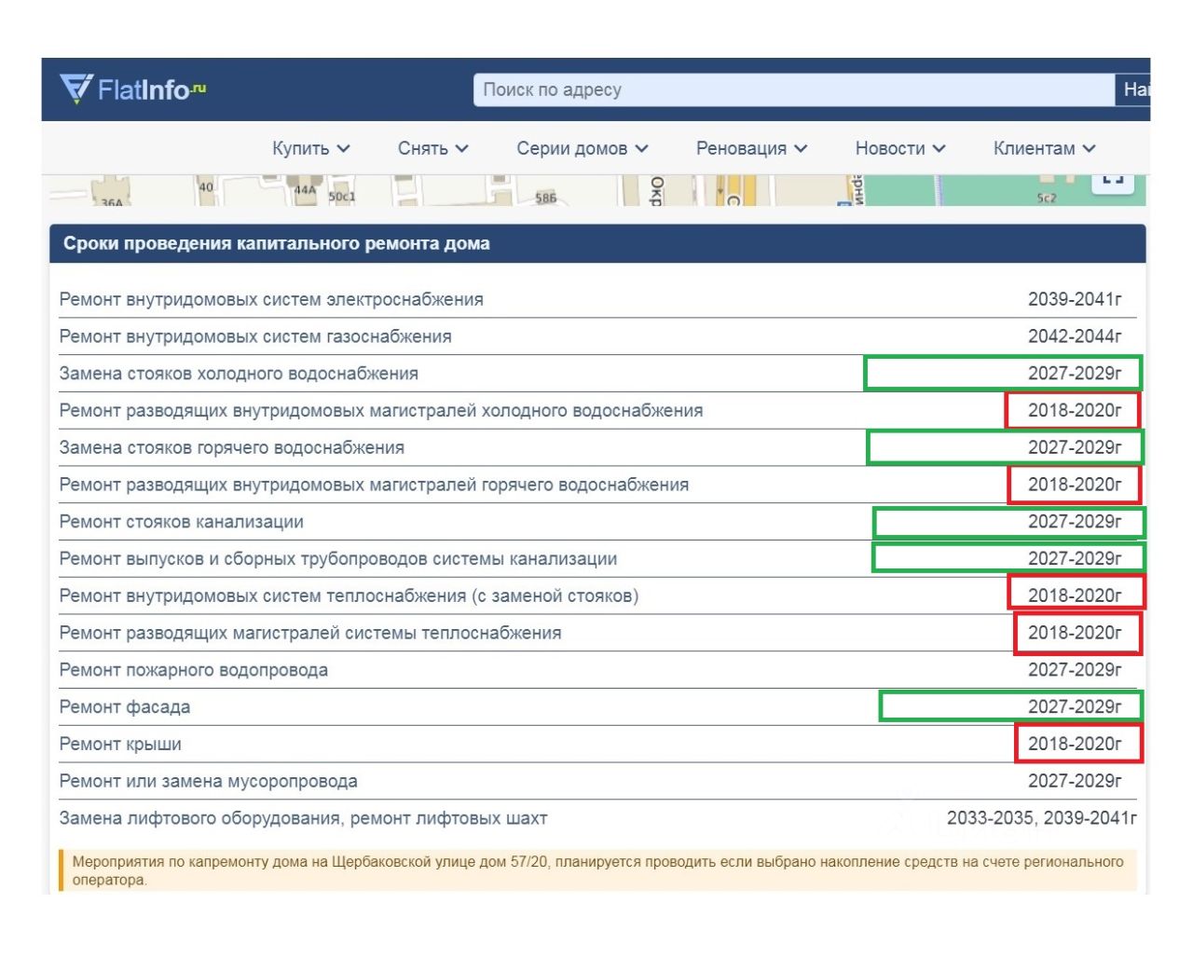Viewport: 1193px width, 958px height.
Task: Click the chevron beside Клиентам
Action: 1090,149
